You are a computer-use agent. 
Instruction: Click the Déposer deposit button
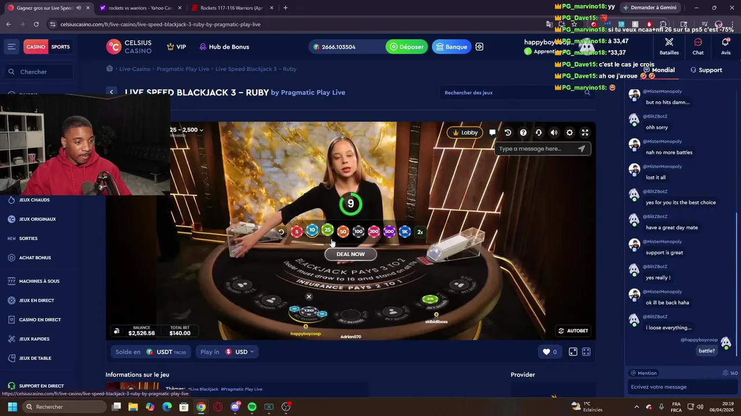tap(406, 47)
